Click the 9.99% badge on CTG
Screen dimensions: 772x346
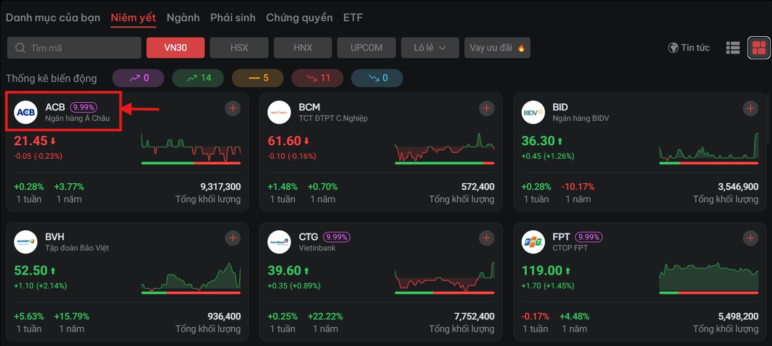pos(337,237)
